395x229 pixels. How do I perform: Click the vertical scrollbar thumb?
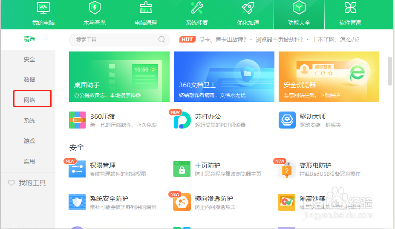pyautogui.click(x=390, y=71)
